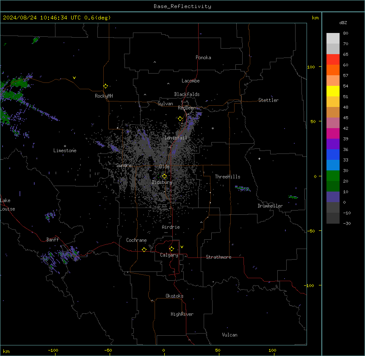Screen dimensions: 365x356
Task: Click the 2024/08/24 10:46:34 UTC timestamp
Action: [42, 18]
